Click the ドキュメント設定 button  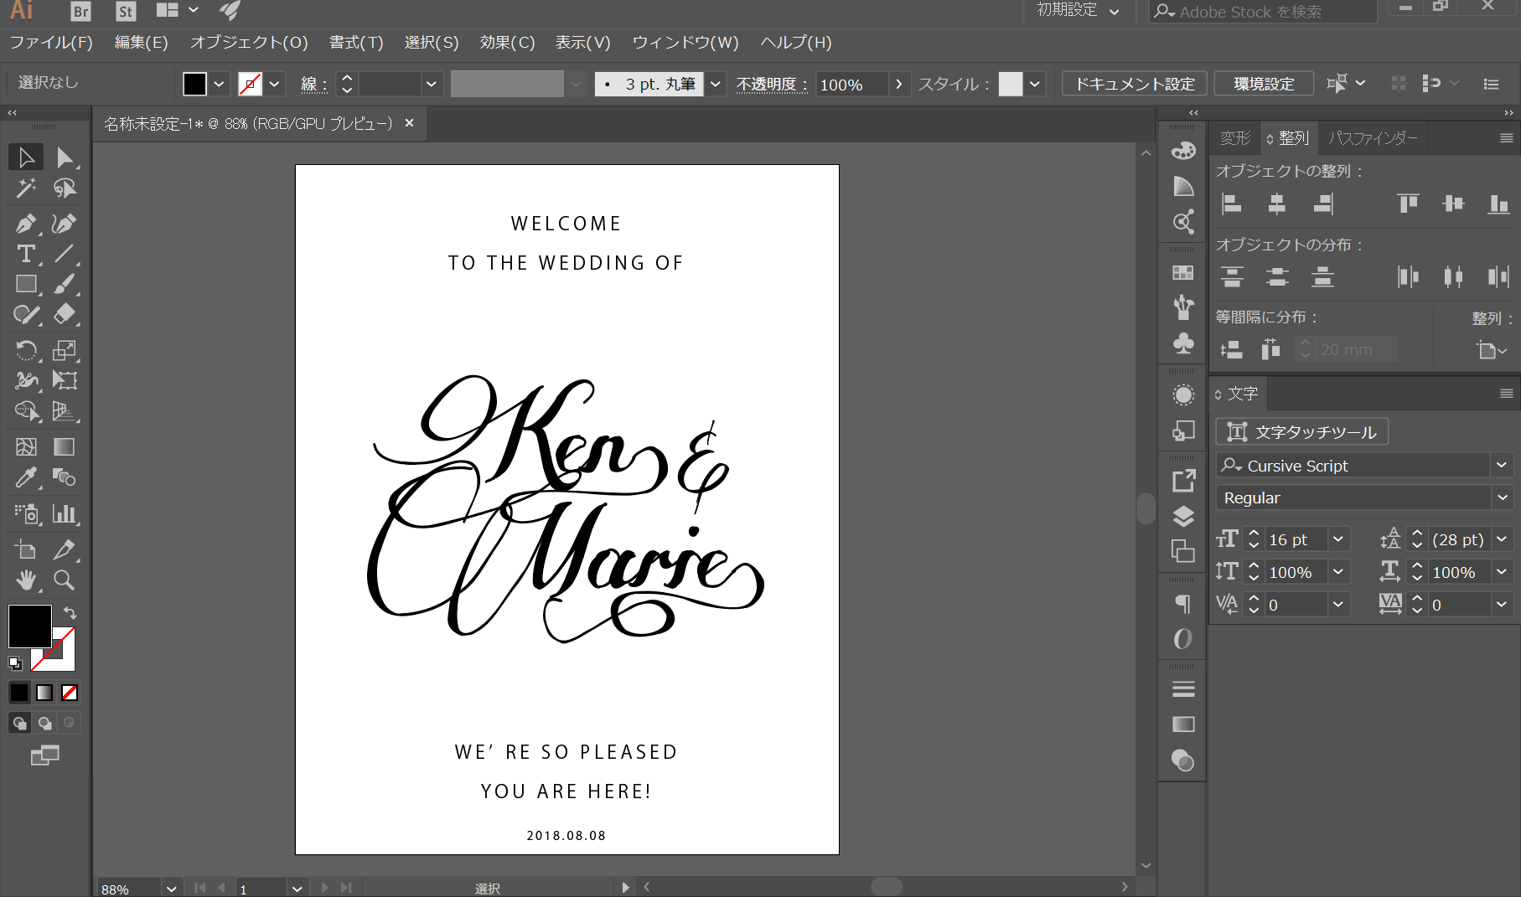(x=1135, y=84)
